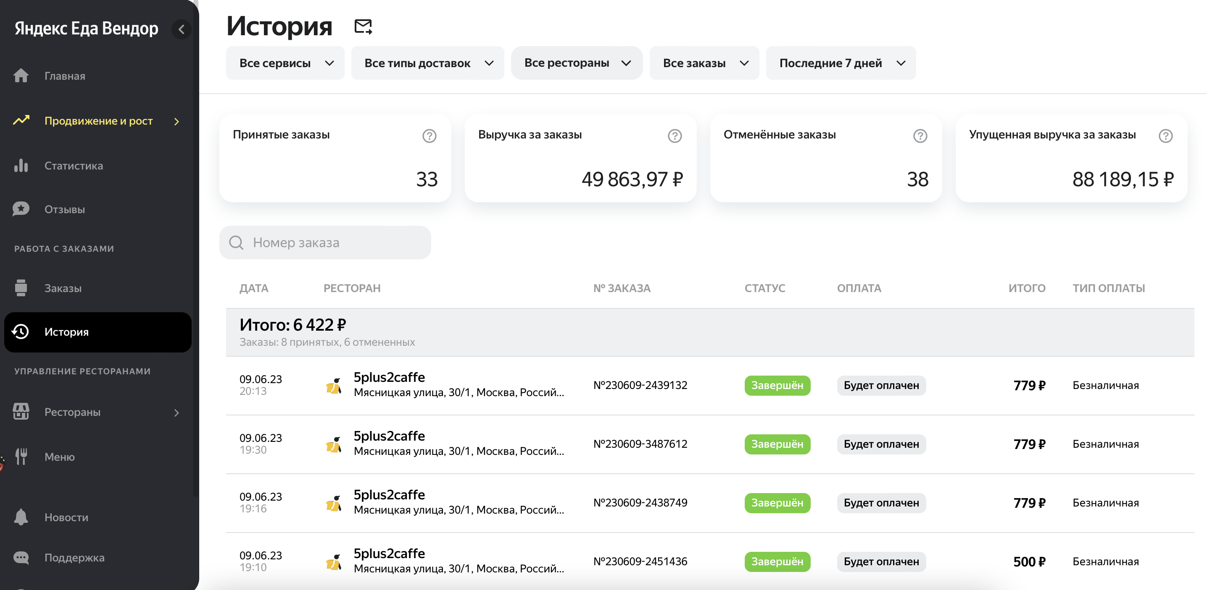Click the Итого: 6 422 ₽ summary row

click(710, 332)
